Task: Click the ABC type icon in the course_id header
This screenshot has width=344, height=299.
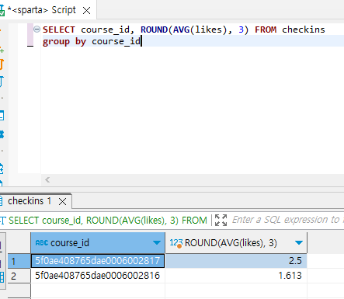Action: [42, 243]
